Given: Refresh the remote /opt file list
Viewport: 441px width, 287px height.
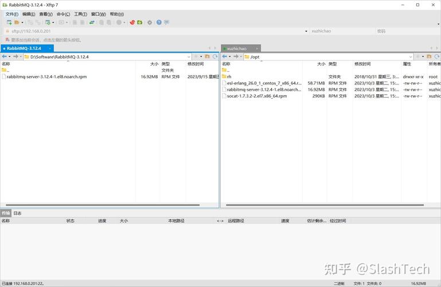Looking at the screenshot, I should click(437, 57).
